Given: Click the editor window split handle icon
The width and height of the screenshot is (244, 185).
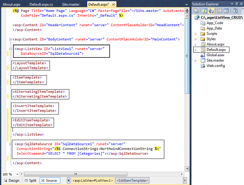Looking at the screenshot, I should (x=187, y=11).
